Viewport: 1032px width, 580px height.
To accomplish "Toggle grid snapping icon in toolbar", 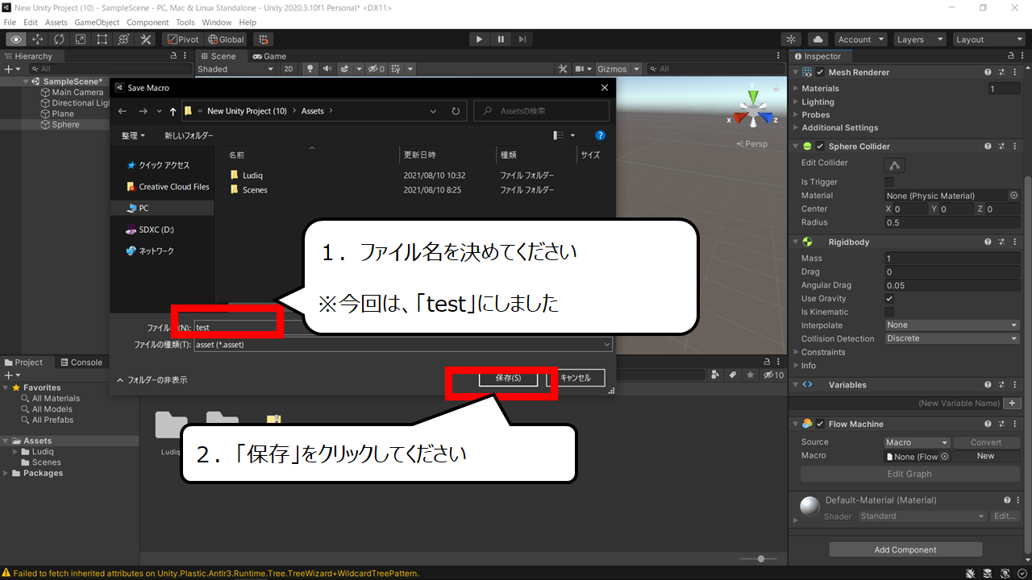I will [263, 39].
